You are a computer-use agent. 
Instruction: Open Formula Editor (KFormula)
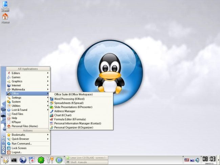point(70,119)
